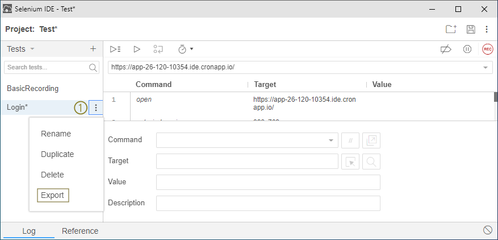
Task: Toggle disable breakpoints icon
Action: tap(446, 49)
